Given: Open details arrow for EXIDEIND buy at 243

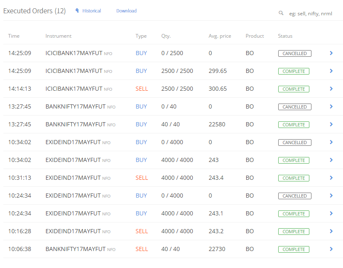Looking at the screenshot, I should click(x=331, y=160).
